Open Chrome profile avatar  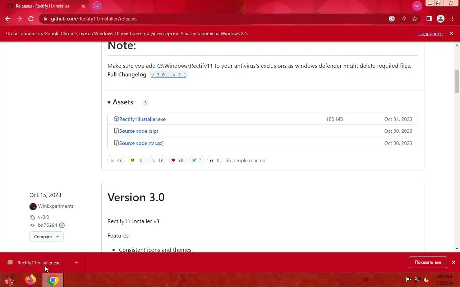tap(441, 19)
